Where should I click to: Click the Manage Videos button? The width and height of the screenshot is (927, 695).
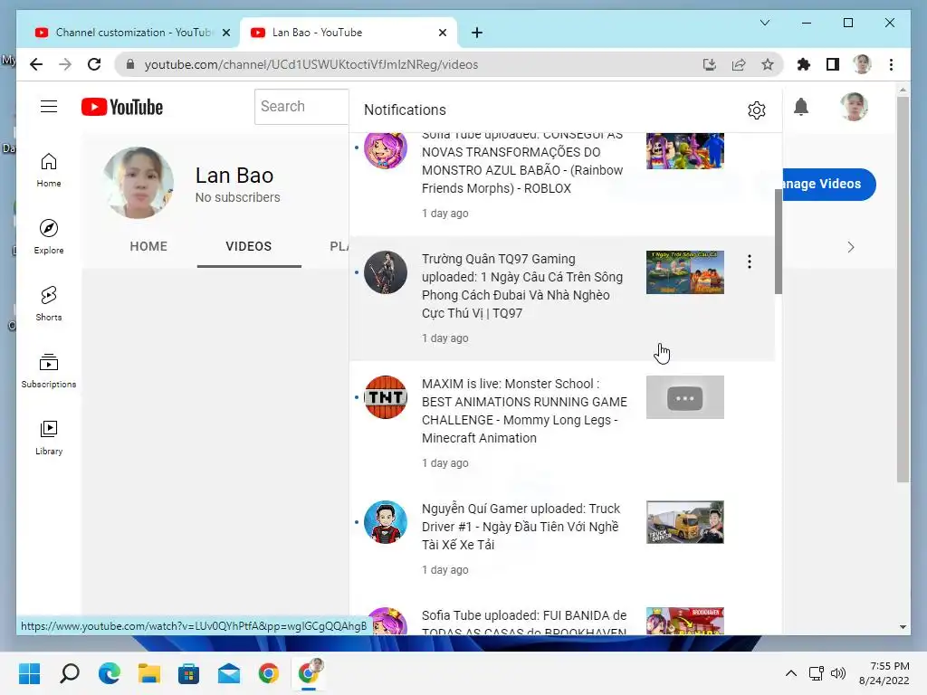tap(827, 184)
